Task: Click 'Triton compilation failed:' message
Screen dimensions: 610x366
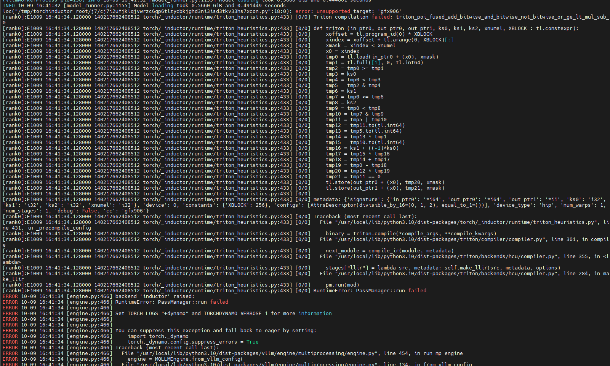Action: 353,17
